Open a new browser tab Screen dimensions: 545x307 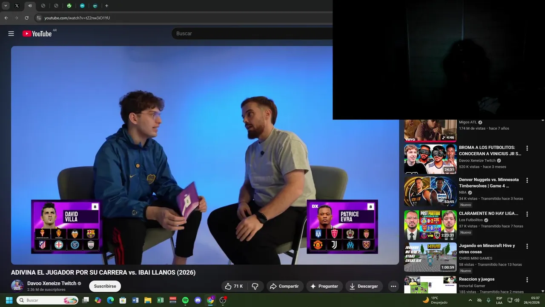[106, 6]
